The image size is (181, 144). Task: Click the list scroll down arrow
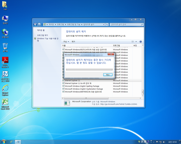click(x=143, y=96)
